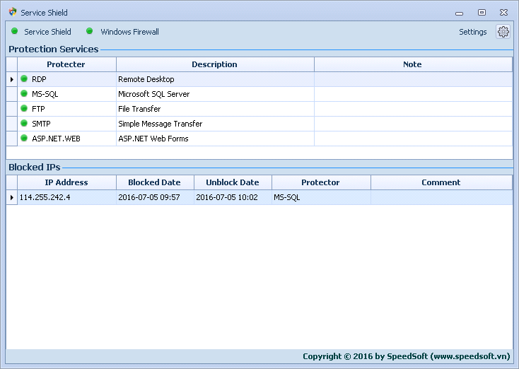Select the FTP protector name
Viewport: 519px width, 369px height.
(38, 109)
